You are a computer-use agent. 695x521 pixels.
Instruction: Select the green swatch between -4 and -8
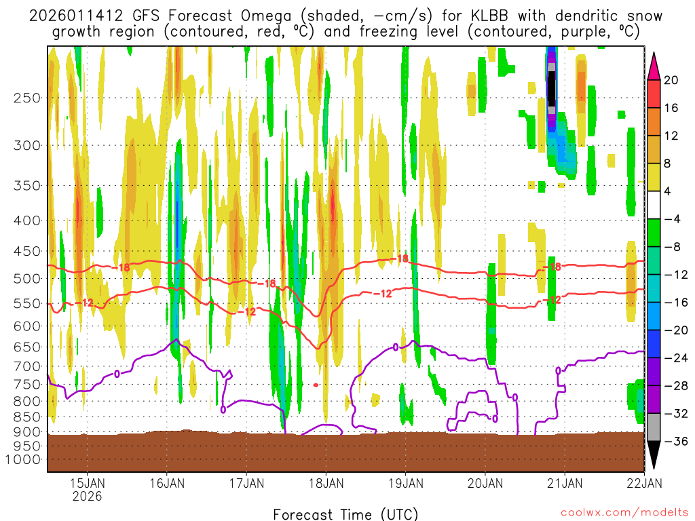tap(655, 233)
